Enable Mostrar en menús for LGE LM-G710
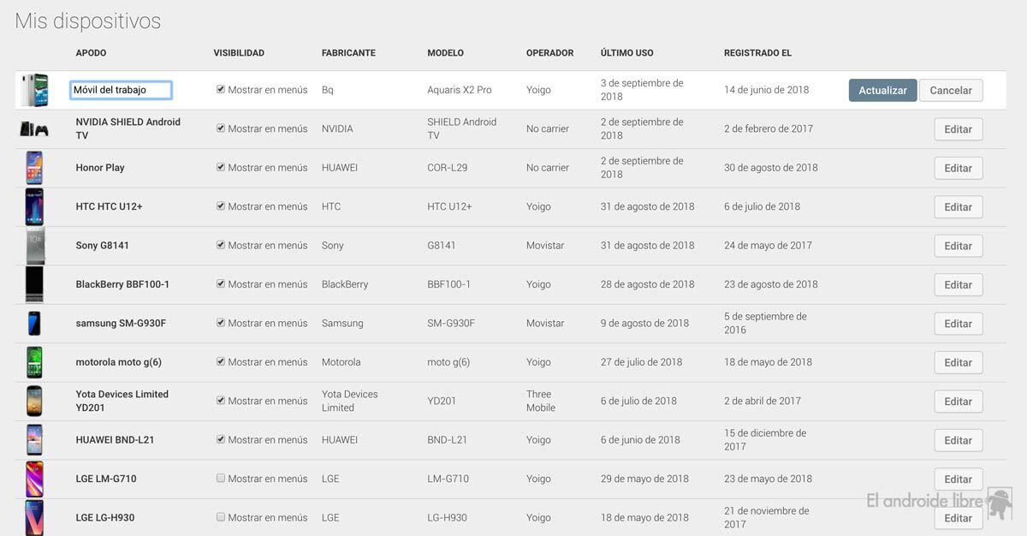The image size is (1027, 536). coord(221,479)
